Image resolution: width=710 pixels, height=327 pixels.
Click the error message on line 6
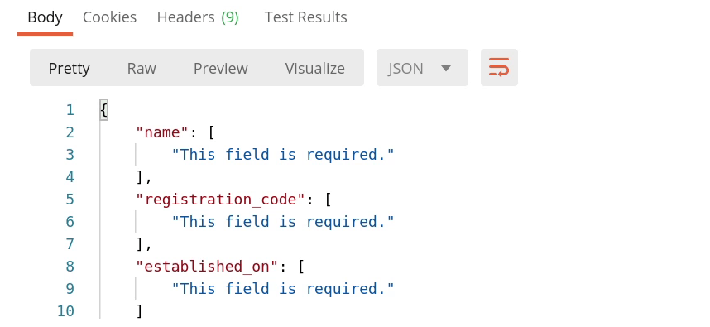[283, 222]
